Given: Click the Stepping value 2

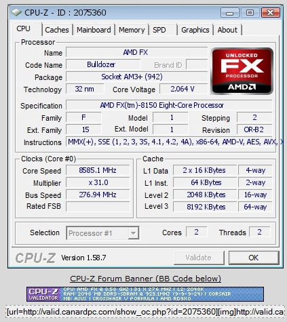Looking at the screenshot, I should [x=254, y=117].
